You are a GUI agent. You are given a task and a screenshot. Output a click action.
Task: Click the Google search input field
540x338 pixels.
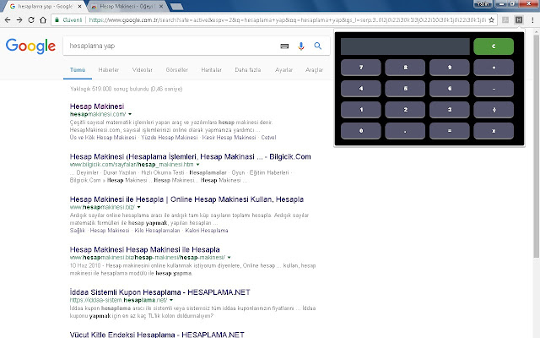(172, 46)
